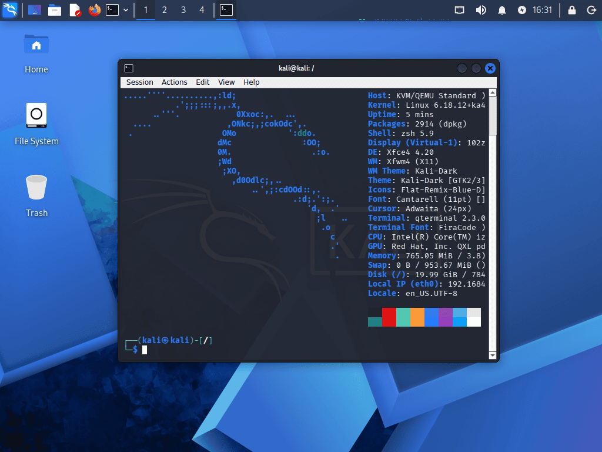Open the terminal launcher dropdown chevron
The height and width of the screenshot is (452, 602).
[124, 10]
